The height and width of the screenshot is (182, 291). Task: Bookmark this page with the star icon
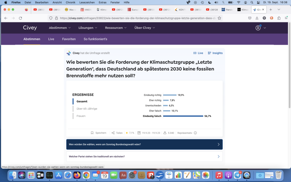point(219,18)
